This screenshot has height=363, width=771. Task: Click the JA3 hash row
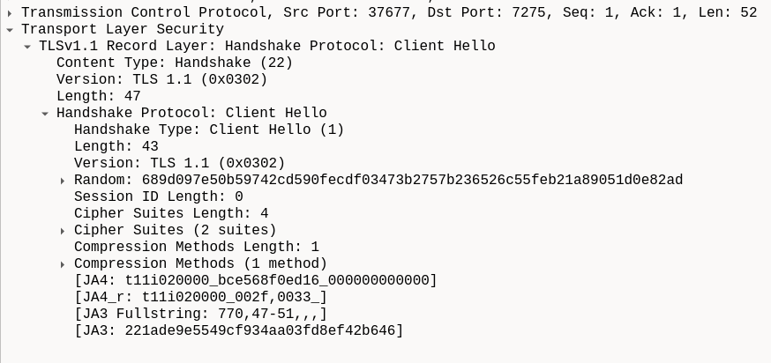coord(238,330)
